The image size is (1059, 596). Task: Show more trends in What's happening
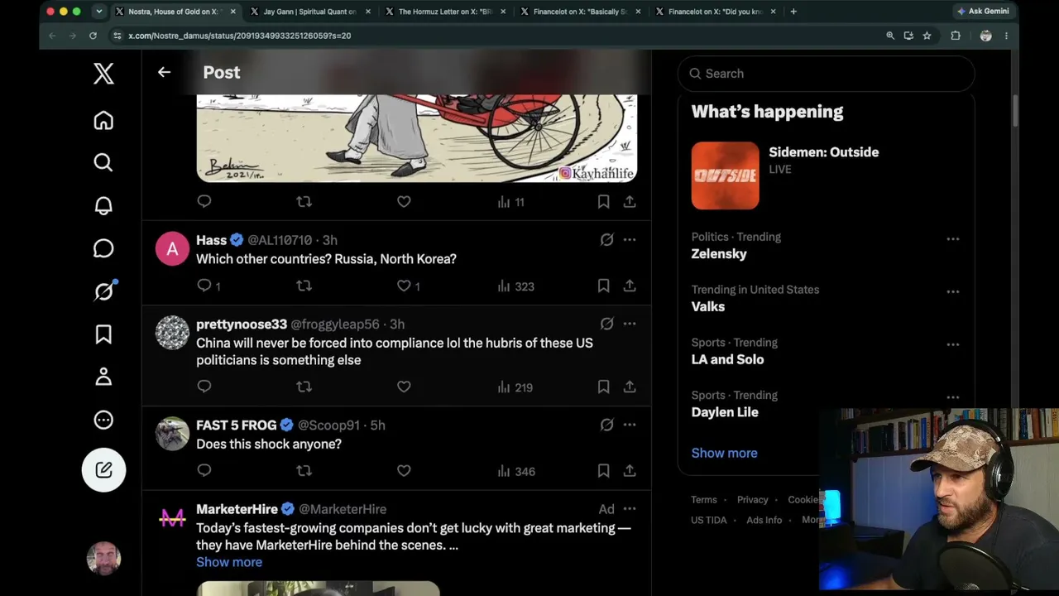pyautogui.click(x=724, y=453)
